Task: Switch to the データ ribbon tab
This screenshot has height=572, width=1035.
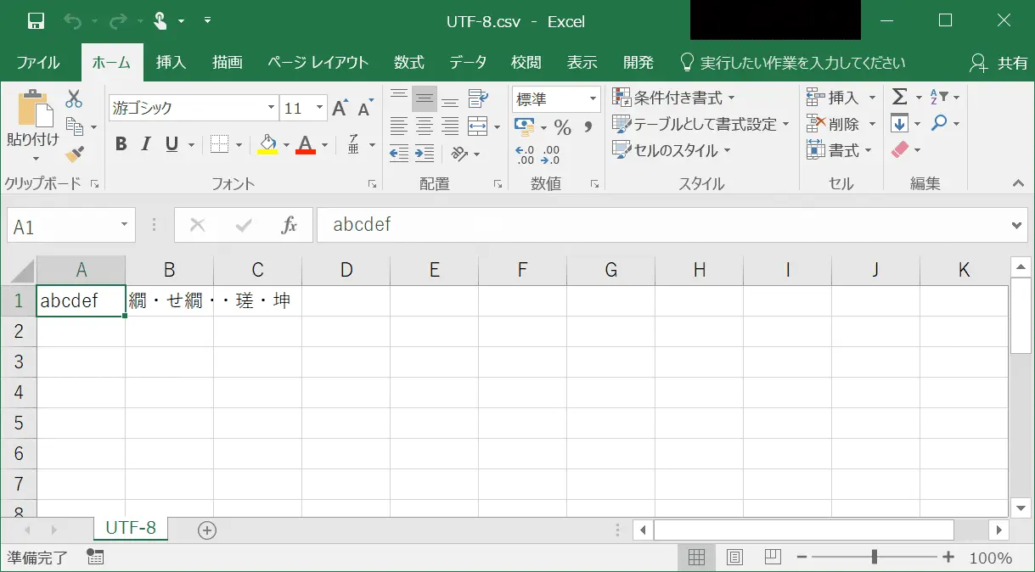Action: click(468, 63)
